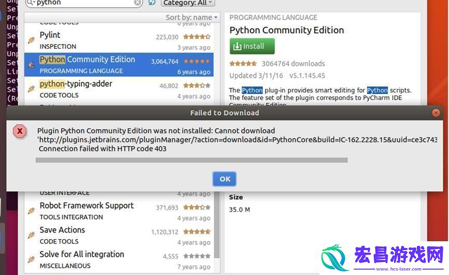Image resolution: width=449 pixels, height=275 pixels.
Task: Click the 35.0 M size value
Action: [x=240, y=210]
